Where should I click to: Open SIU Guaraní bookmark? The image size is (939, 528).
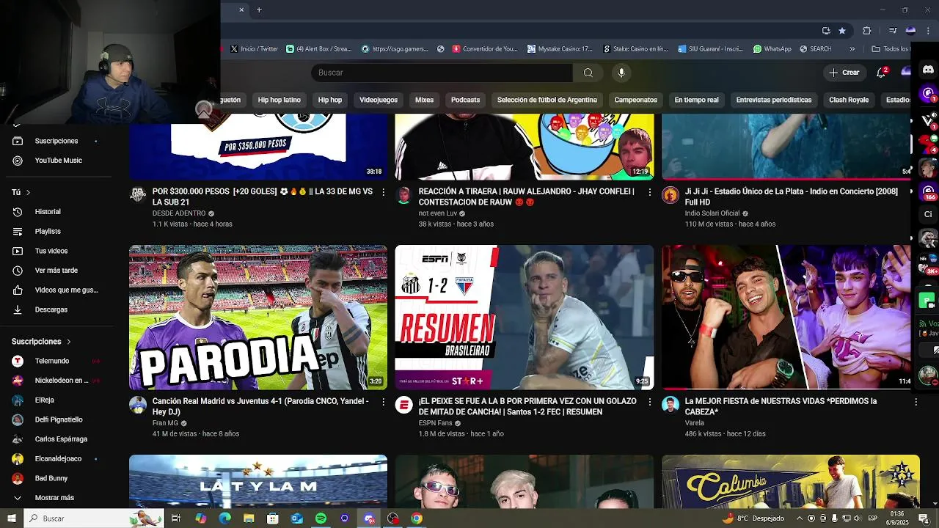click(x=711, y=49)
